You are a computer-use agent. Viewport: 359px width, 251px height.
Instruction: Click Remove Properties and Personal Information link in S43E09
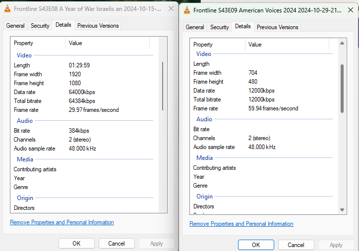[241, 224]
